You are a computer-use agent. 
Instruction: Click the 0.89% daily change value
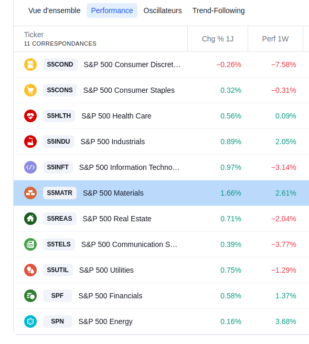231,142
